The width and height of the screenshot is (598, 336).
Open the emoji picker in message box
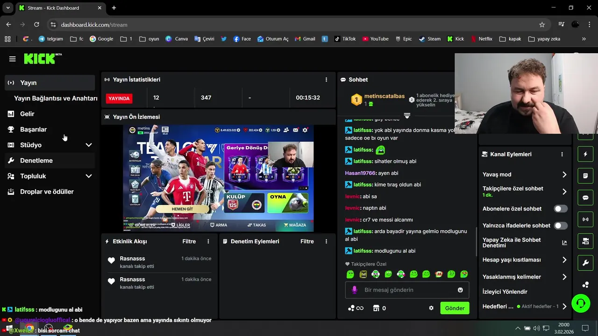(x=460, y=290)
